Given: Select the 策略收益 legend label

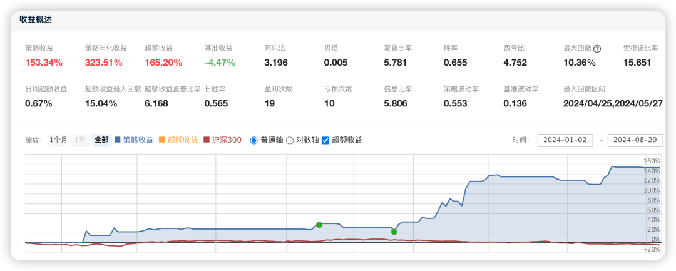Looking at the screenshot, I should click(x=138, y=140).
